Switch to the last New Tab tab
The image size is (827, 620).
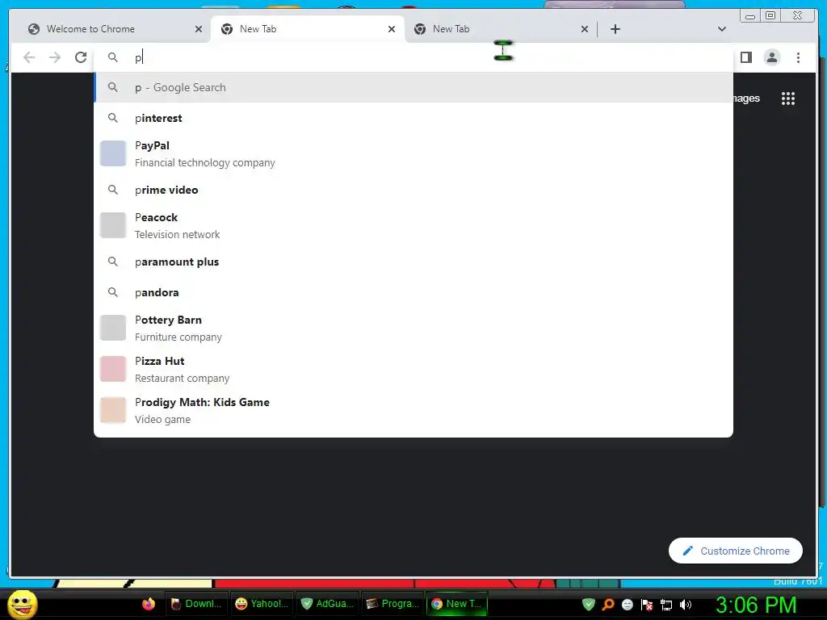pos(501,29)
